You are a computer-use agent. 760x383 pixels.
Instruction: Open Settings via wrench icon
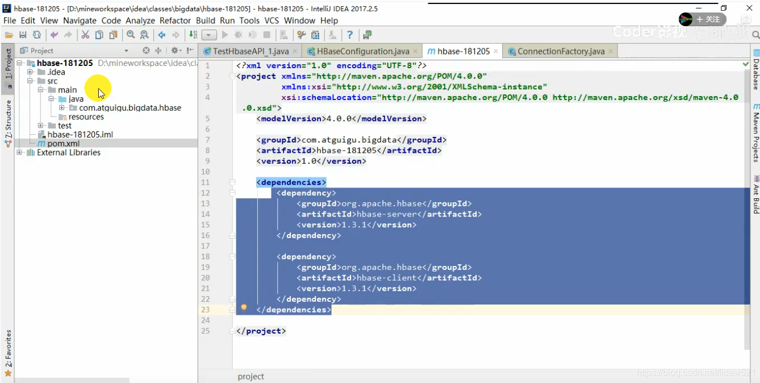point(302,35)
